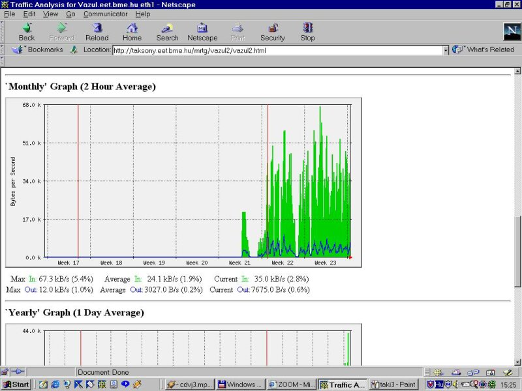Click the Back navigation icon
The width and height of the screenshot is (522, 391).
pyautogui.click(x=27, y=31)
